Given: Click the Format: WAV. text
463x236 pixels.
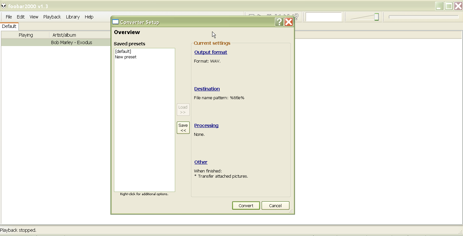Looking at the screenshot, I should 207,61.
